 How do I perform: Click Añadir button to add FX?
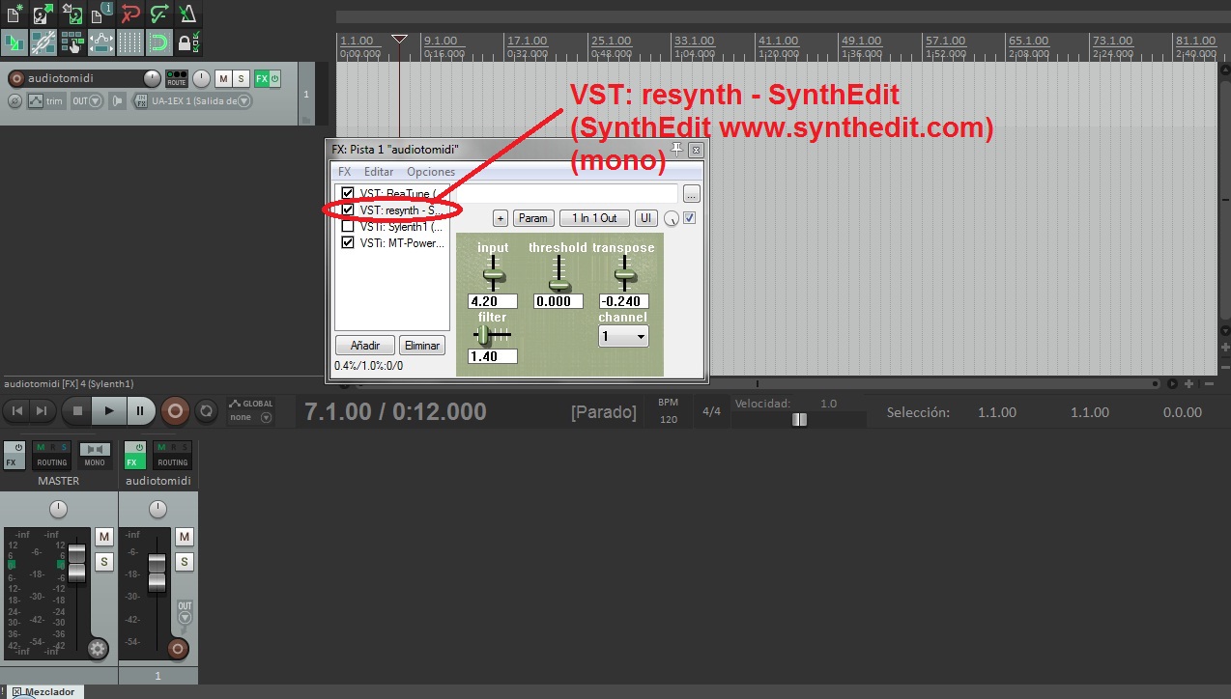[364, 346]
